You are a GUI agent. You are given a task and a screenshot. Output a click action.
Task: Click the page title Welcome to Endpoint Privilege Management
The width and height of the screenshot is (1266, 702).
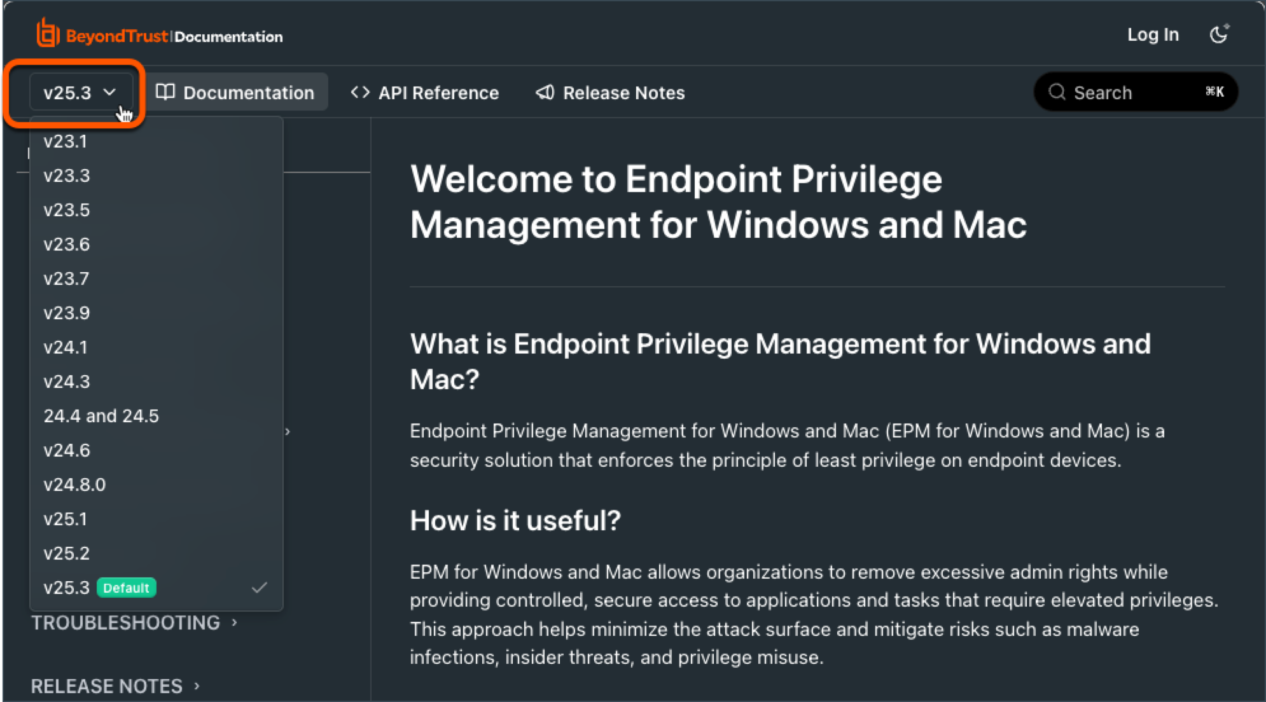(x=718, y=202)
